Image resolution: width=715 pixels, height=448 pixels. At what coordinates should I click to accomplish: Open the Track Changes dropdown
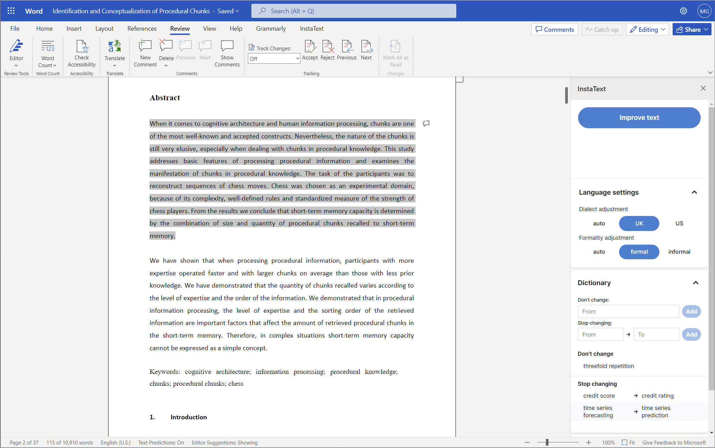(273, 58)
